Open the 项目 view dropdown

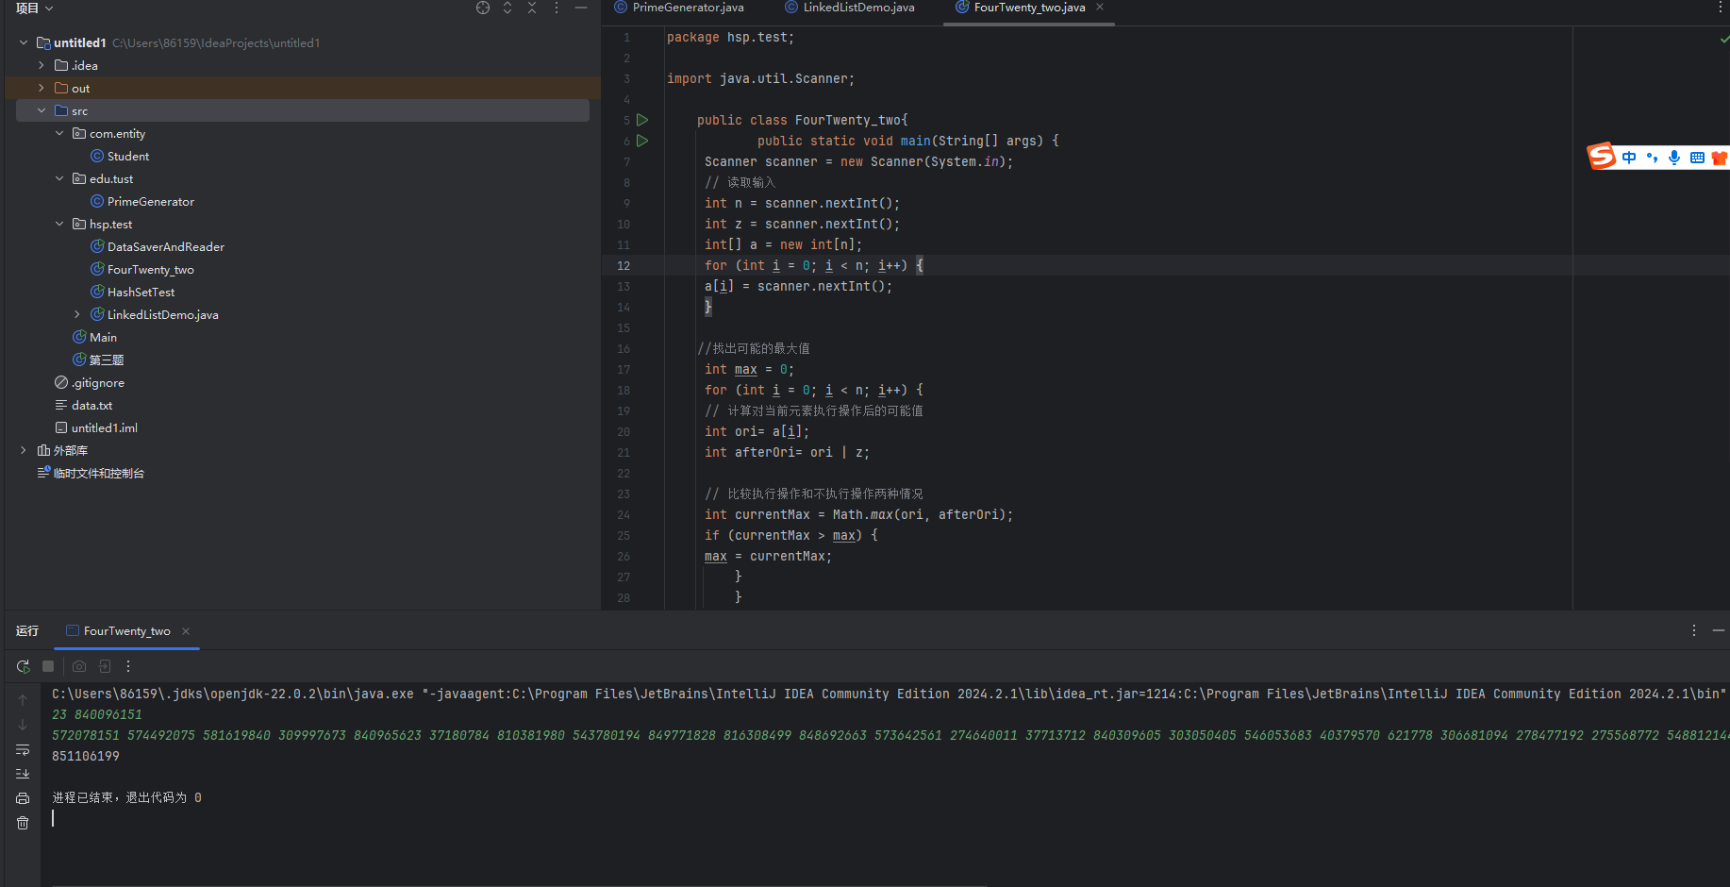(35, 8)
